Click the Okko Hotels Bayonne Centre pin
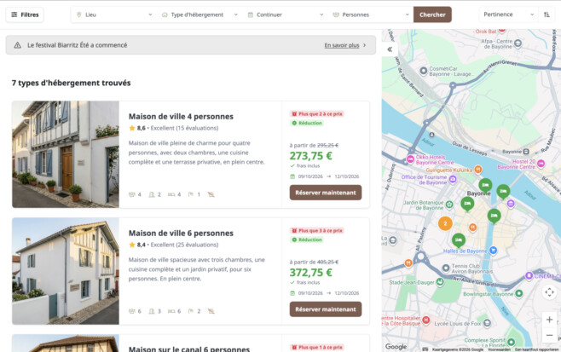561x352 pixels. [x=410, y=159]
